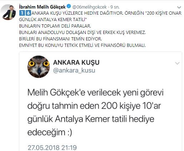Viewport: 184px width, 151px height.
Task: Open the owl avatar of ANKARA KUŞU
Action: pyautogui.click(x=39, y=67)
